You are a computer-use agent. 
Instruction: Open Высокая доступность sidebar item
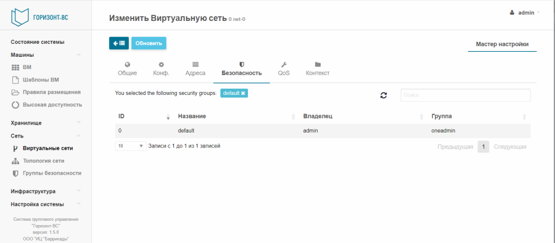[x=47, y=105]
